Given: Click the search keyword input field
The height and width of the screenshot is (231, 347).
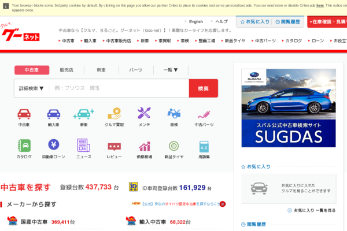Looking at the screenshot, I should (x=119, y=88).
